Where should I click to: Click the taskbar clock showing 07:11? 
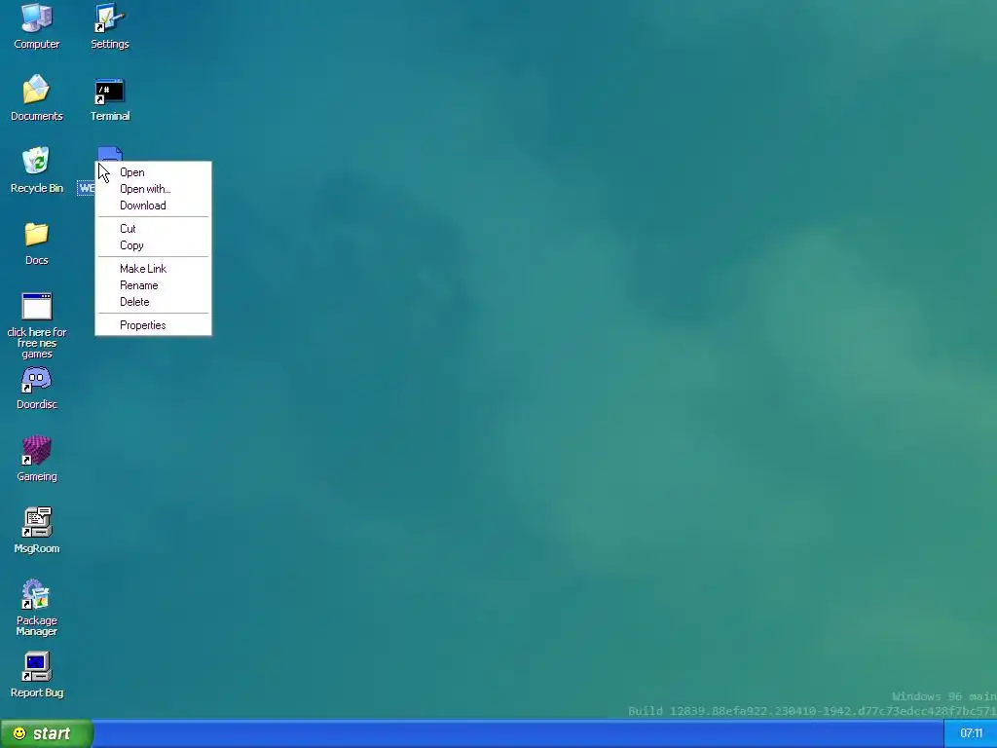click(971, 733)
